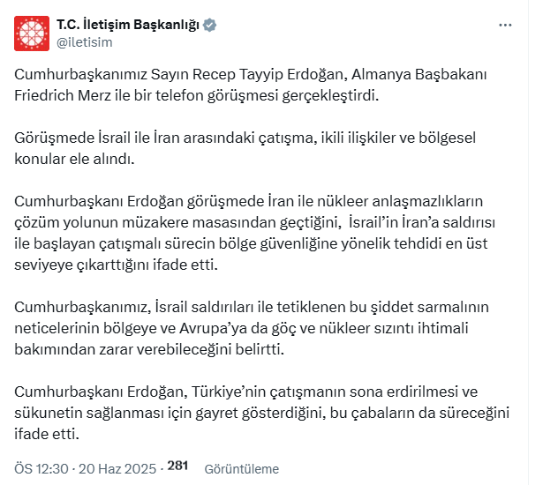Open the @iletisim handle link
This screenshot has width=543, height=485.
click(x=85, y=42)
